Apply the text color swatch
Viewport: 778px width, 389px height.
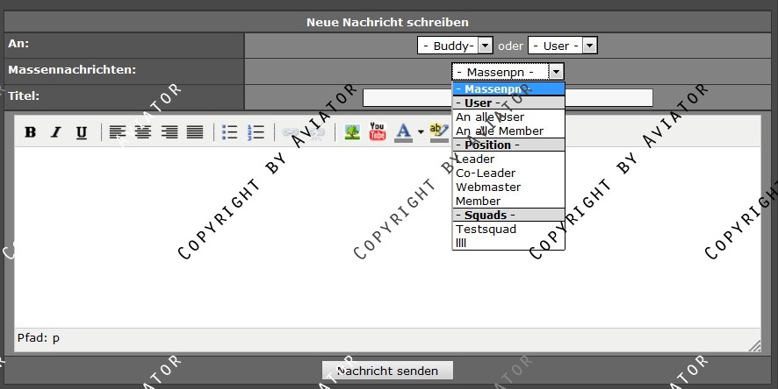(403, 132)
